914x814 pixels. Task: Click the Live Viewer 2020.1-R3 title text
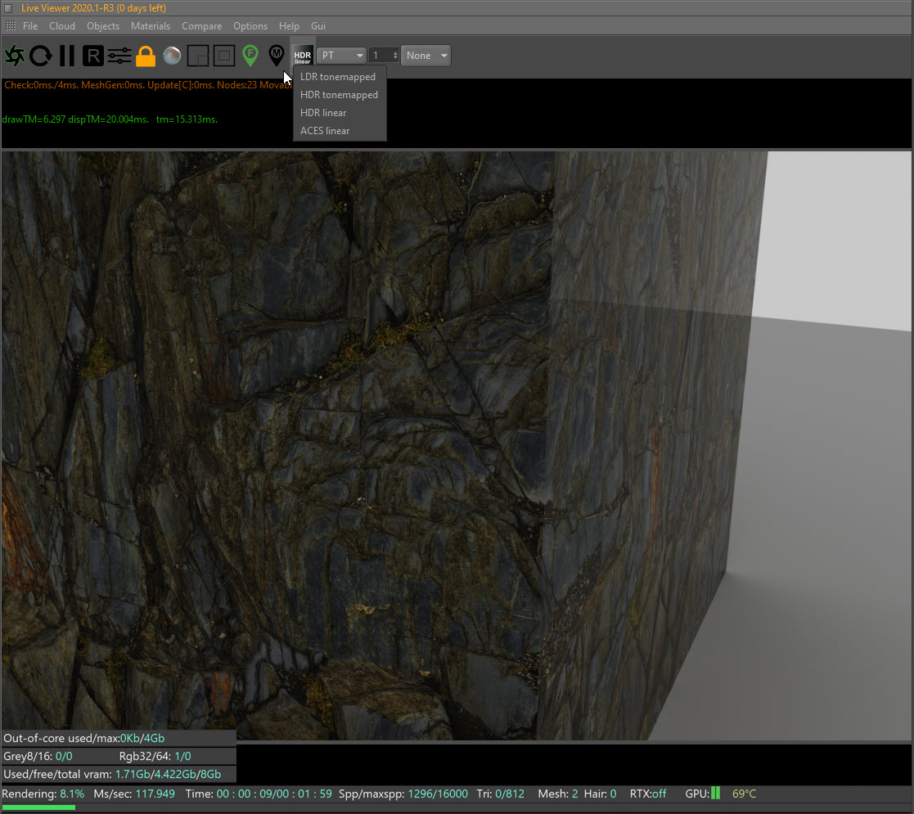pyautogui.click(x=93, y=8)
